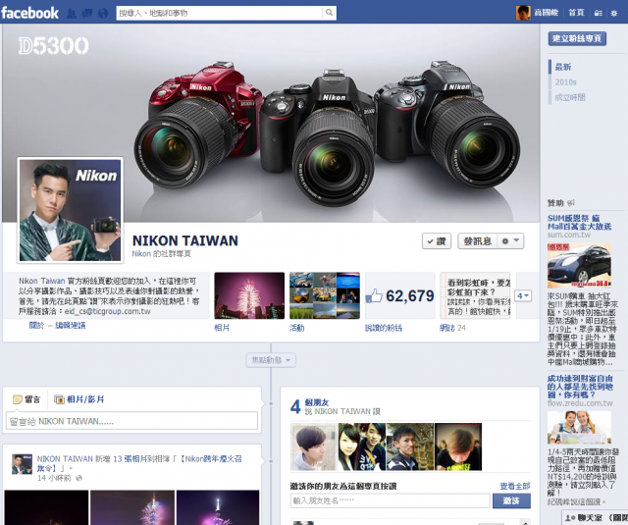The width and height of the screenshot is (628, 525).
Task: Toggle the 讚 liked button
Action: pyautogui.click(x=437, y=241)
